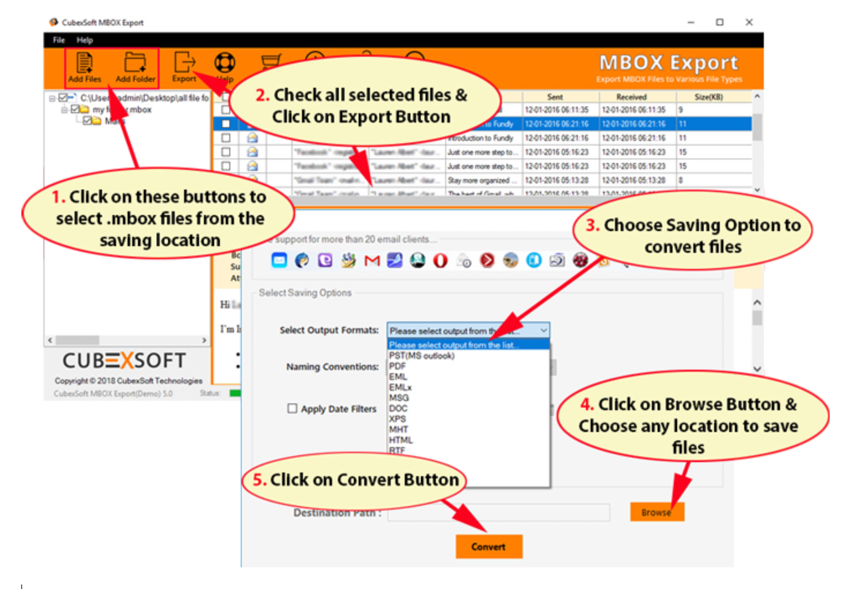Choose DOC from the output format list
Screen dimensions: 862x589
pyautogui.click(x=398, y=408)
